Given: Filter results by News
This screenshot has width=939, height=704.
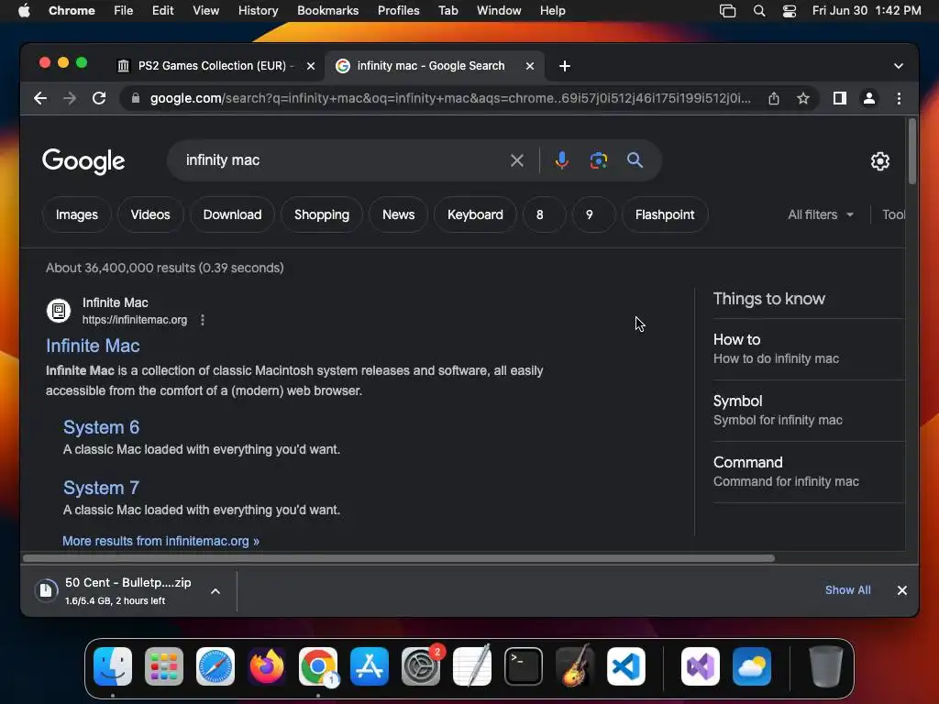Looking at the screenshot, I should (x=398, y=214).
